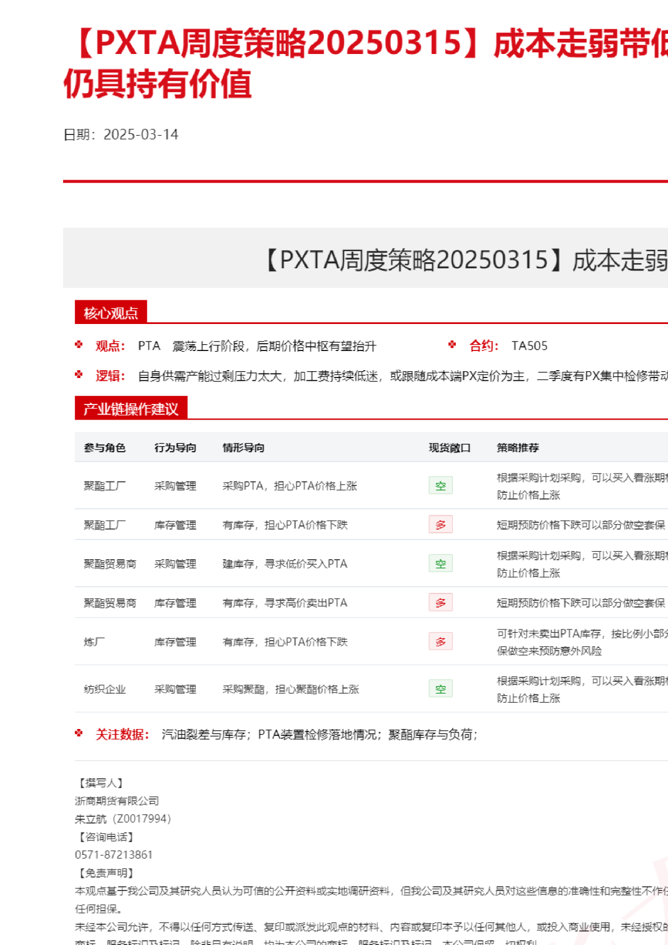This screenshot has width=668, height=945.
Task: Click the 现货敞口 column header
Action: [x=449, y=448]
